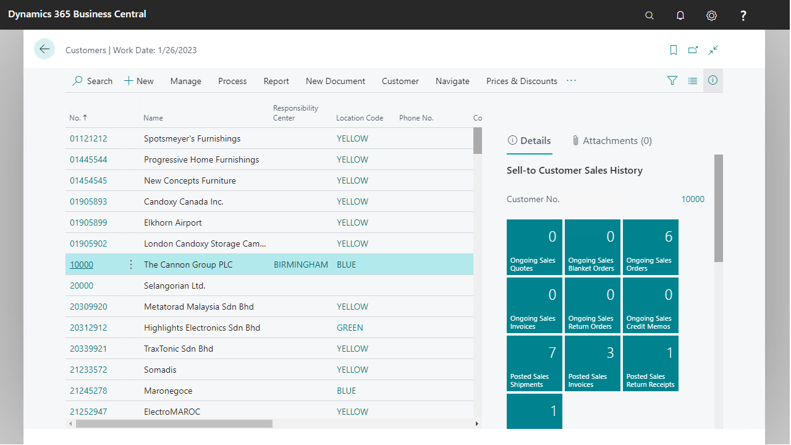Screen dimensions: 791x445
Task: Open Posted Sales Invoices tile
Action: (593, 363)
